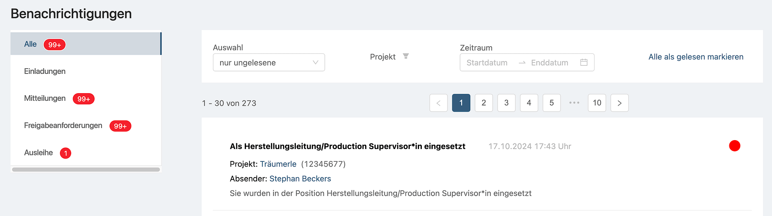This screenshot has width=772, height=216.
Task: Open the Mitteilungen category
Action: point(45,98)
